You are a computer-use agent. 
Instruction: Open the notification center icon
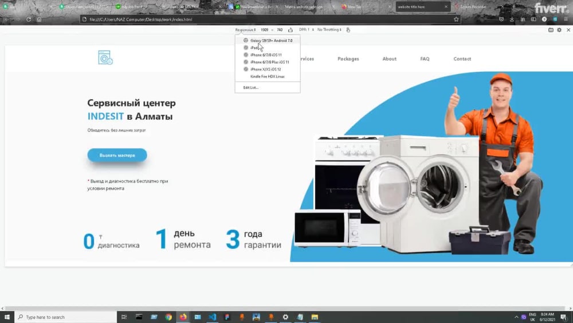564,317
